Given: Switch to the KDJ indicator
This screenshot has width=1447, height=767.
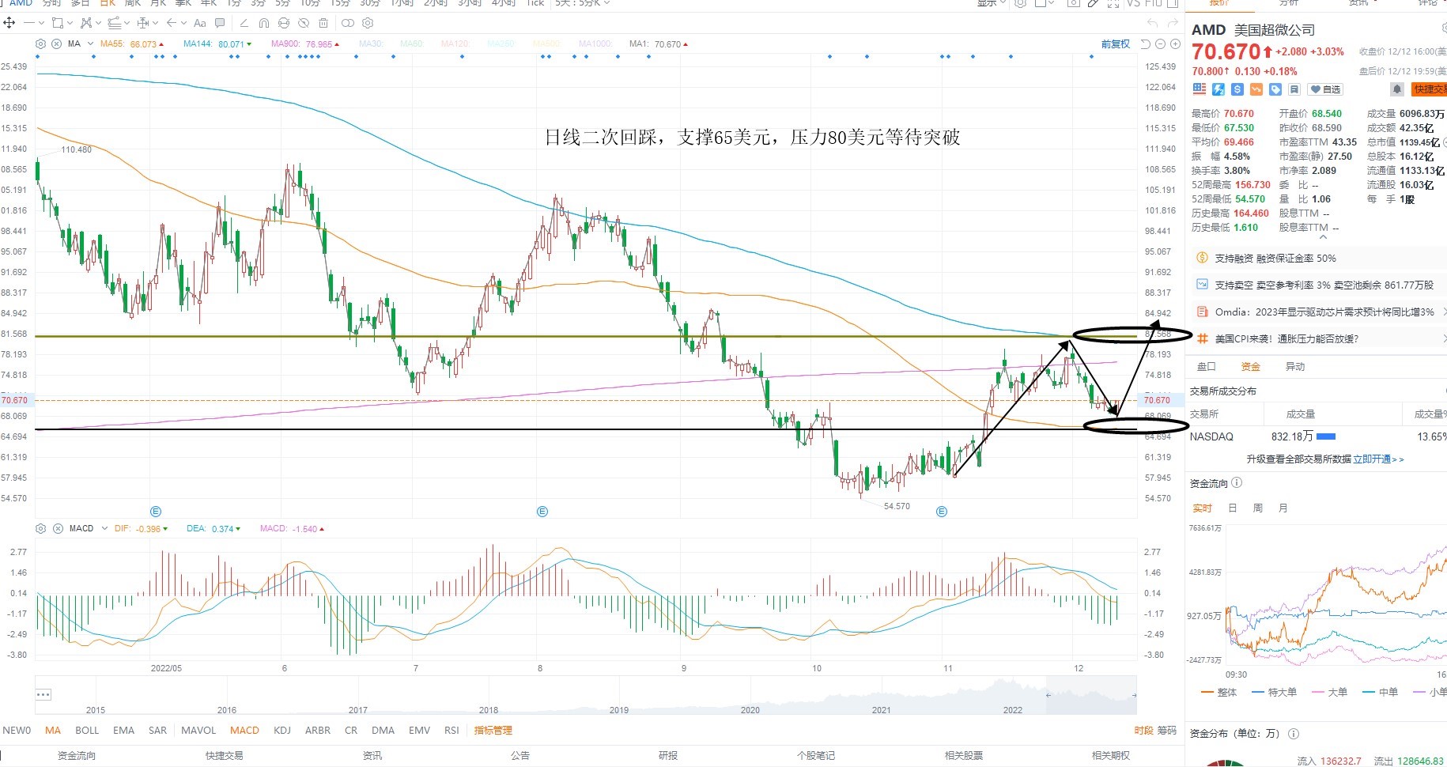Looking at the screenshot, I should [282, 731].
